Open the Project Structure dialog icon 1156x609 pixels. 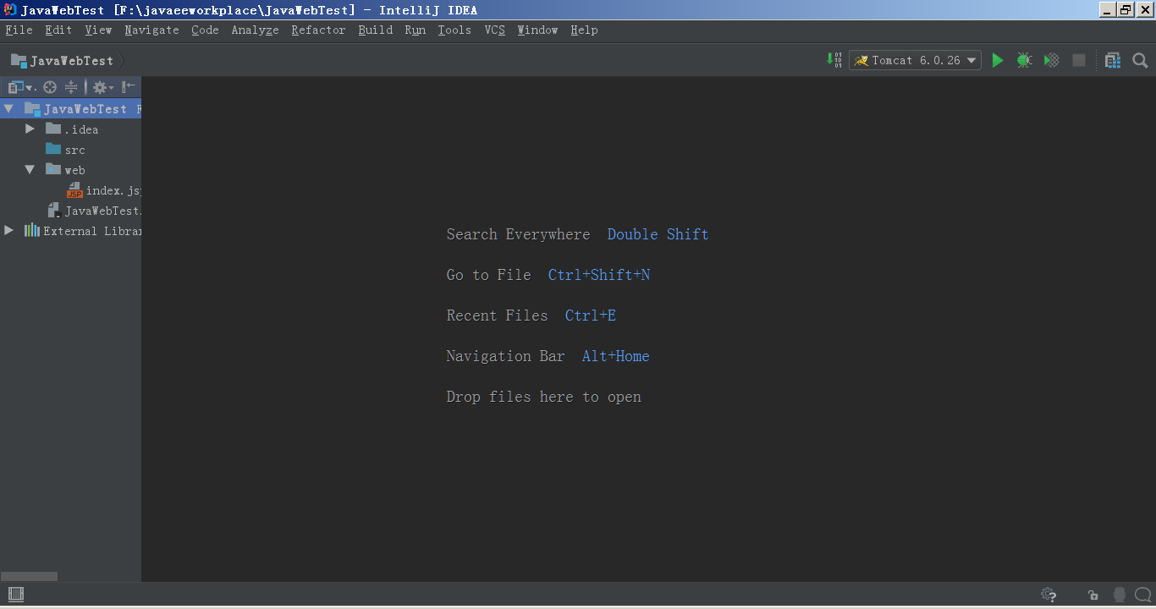pyautogui.click(x=1113, y=60)
